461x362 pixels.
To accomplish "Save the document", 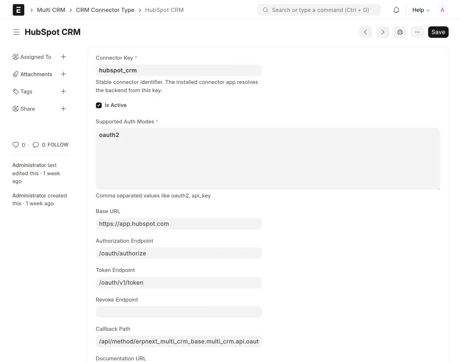I will pos(438,32).
